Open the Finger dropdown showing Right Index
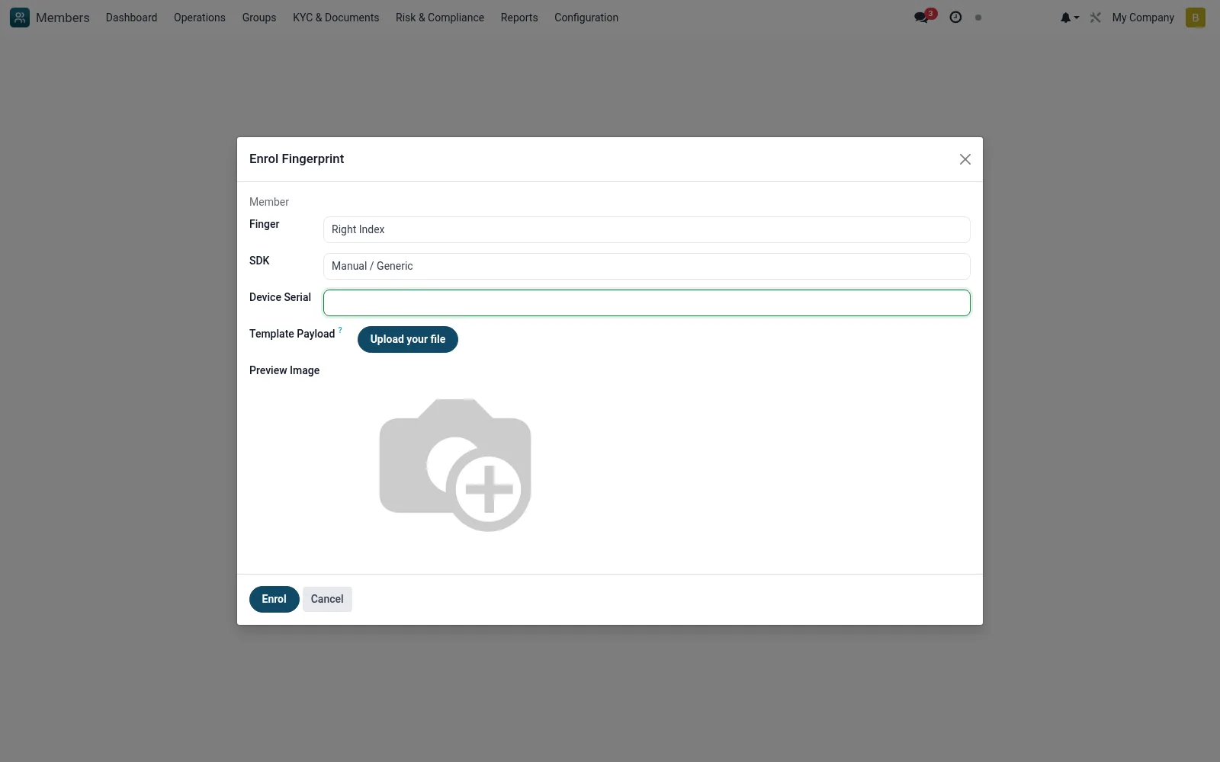The image size is (1220, 762). tap(647, 229)
